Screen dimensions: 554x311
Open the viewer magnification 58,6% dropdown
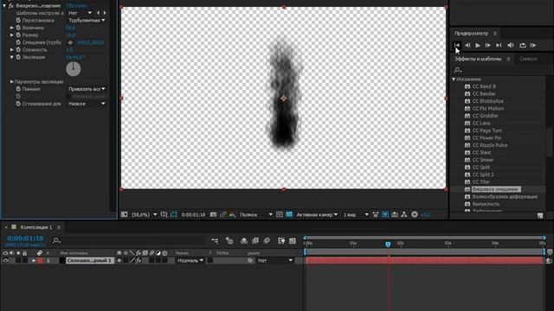point(145,215)
